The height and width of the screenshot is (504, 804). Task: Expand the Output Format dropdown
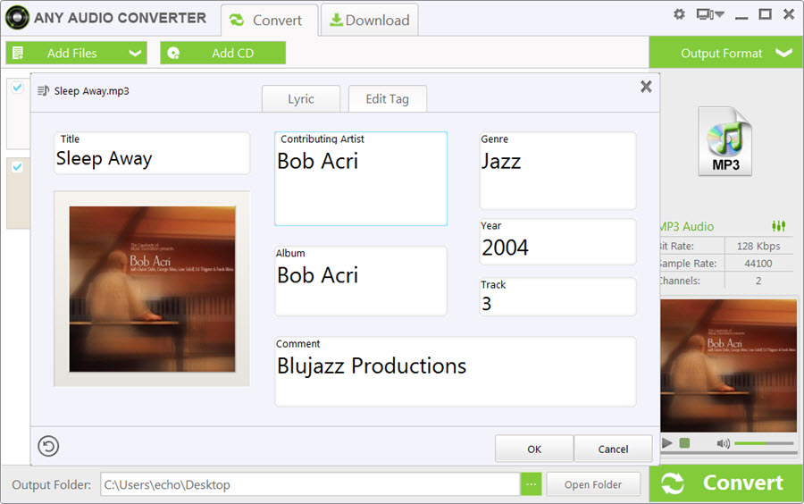726,53
